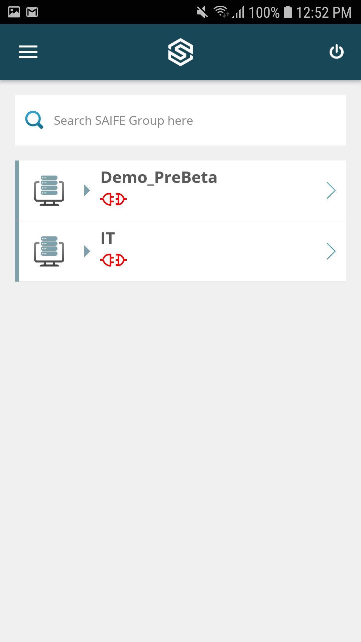Tap red disconnected plug under Demo_PreBeta

pyautogui.click(x=113, y=199)
